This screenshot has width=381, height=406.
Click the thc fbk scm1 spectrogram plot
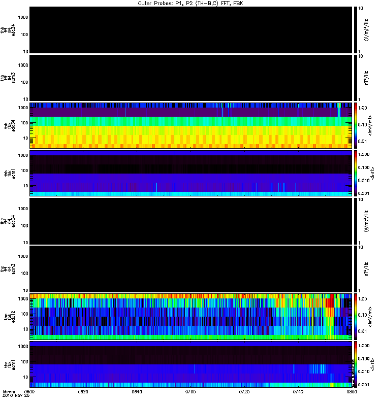(x=190, y=364)
